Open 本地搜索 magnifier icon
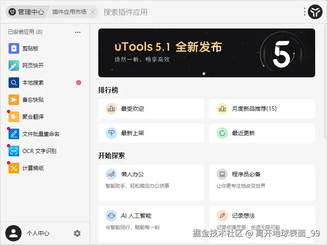The width and height of the screenshot is (327, 245). click(x=14, y=83)
